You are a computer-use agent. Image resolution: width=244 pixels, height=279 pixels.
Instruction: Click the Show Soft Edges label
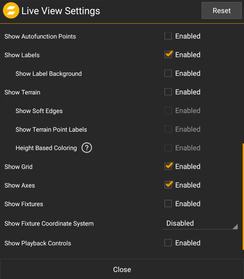tap(39, 111)
